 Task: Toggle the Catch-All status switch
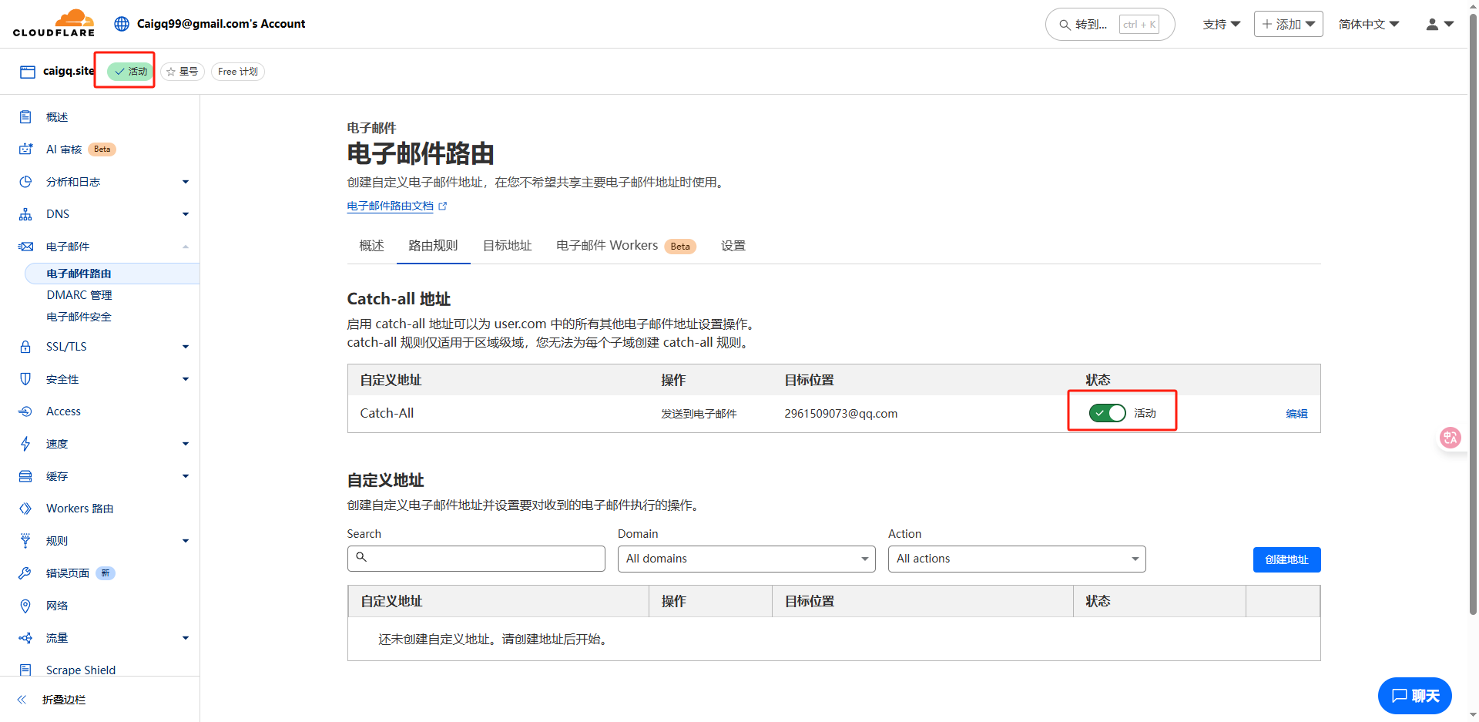1107,413
